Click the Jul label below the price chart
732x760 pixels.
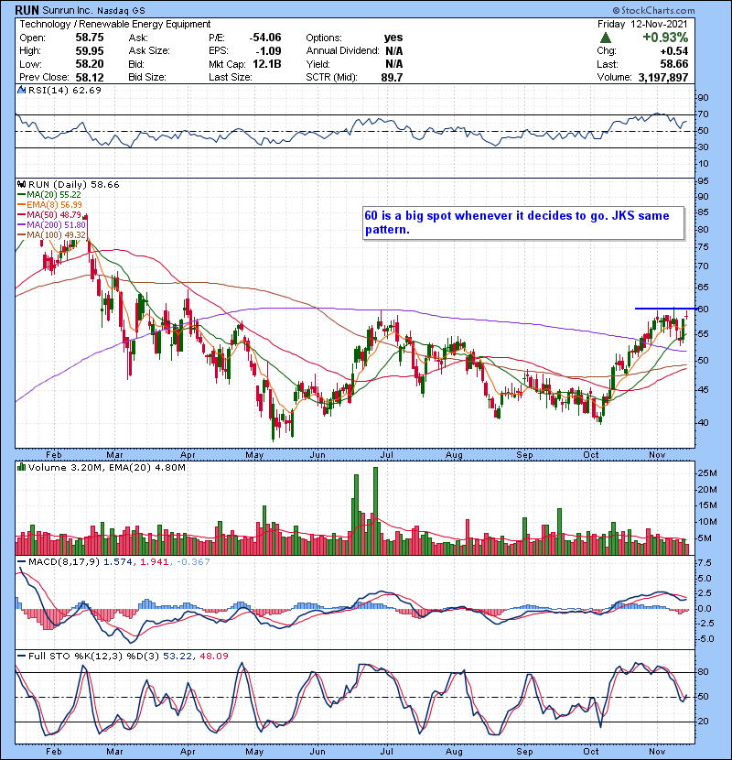[x=386, y=455]
